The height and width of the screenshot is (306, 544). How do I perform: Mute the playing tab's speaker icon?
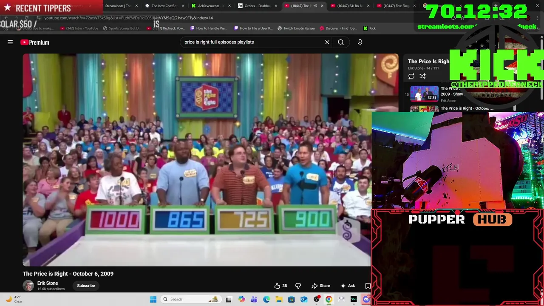pyautogui.click(x=315, y=6)
